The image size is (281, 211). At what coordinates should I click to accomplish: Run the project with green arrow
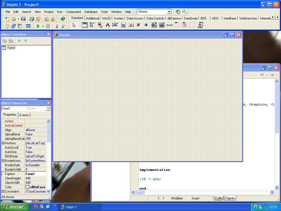click(x=38, y=26)
